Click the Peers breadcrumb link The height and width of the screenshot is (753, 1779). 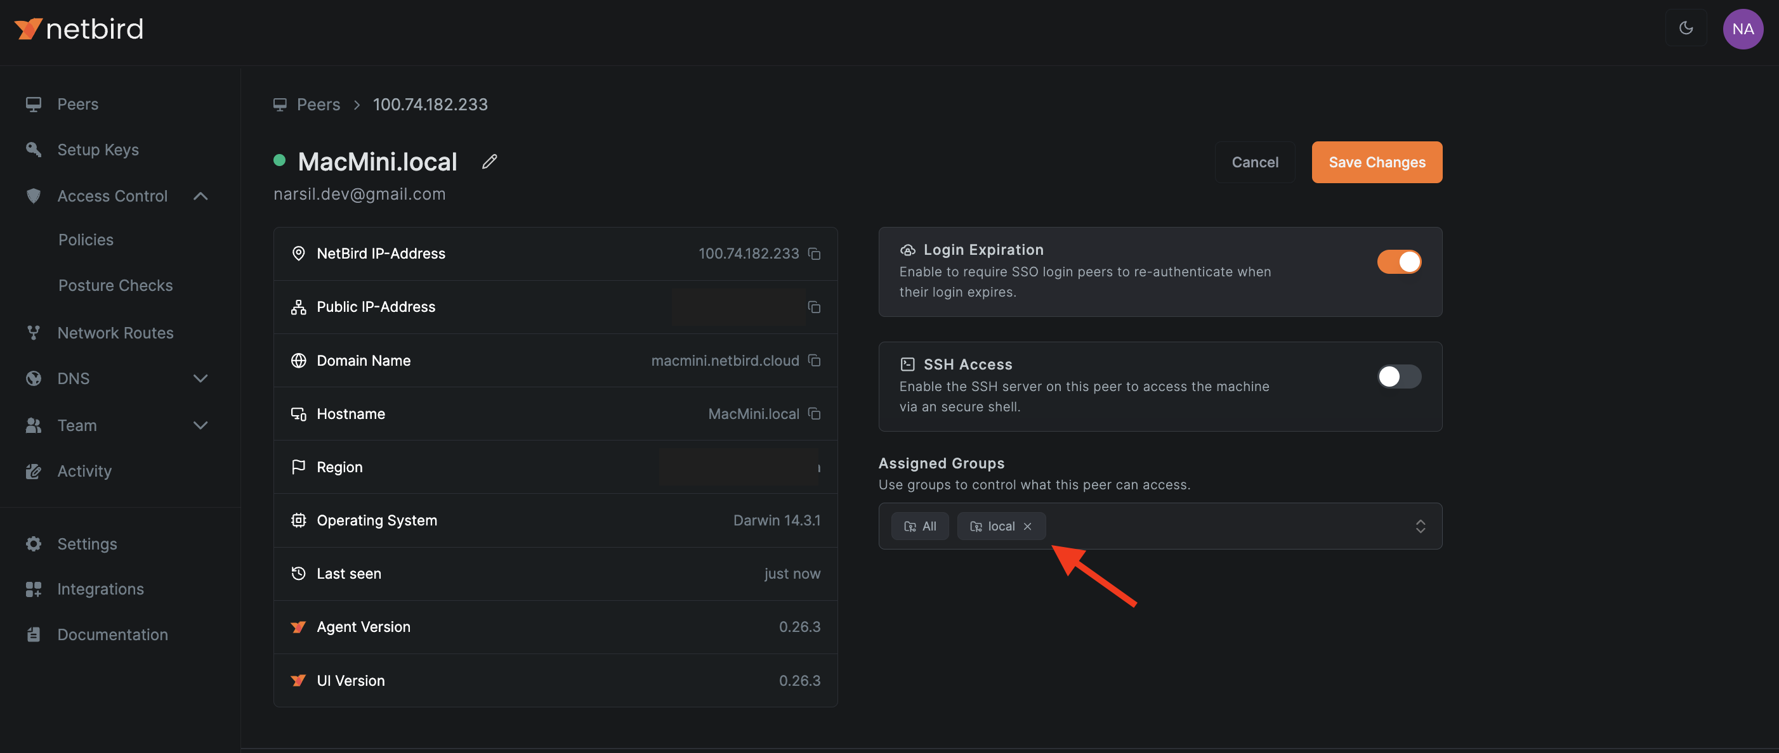tap(318, 104)
